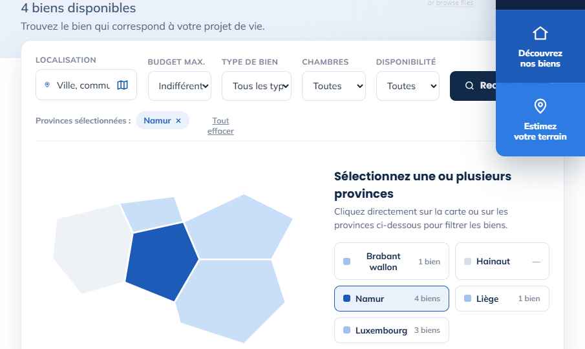
Task: Open Estimez votre terrain side panel
Action: (540, 120)
